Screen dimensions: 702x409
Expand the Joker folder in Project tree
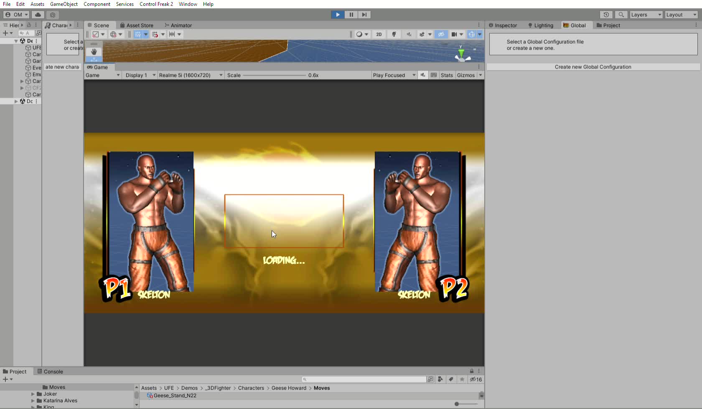click(x=33, y=394)
